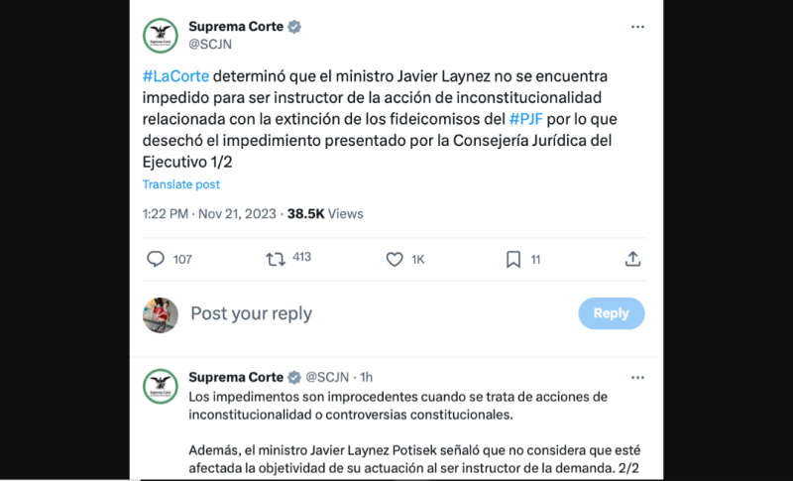The image size is (793, 481).
Task: Click the reply comment icon on the post
Action: 156,260
